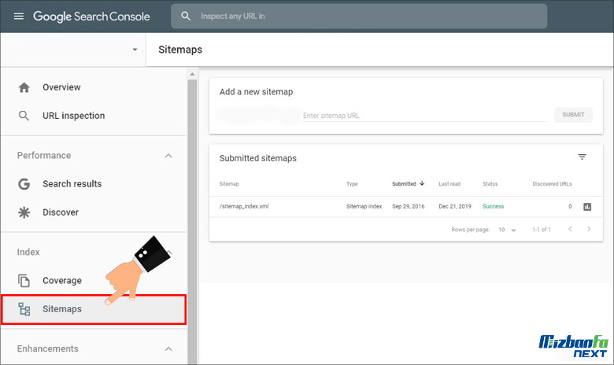Open the property selector dropdown arrow
The width and height of the screenshot is (614, 365).
135,50
